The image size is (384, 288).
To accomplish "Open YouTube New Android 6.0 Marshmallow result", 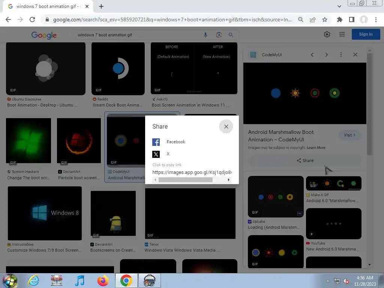I will coord(334,223).
